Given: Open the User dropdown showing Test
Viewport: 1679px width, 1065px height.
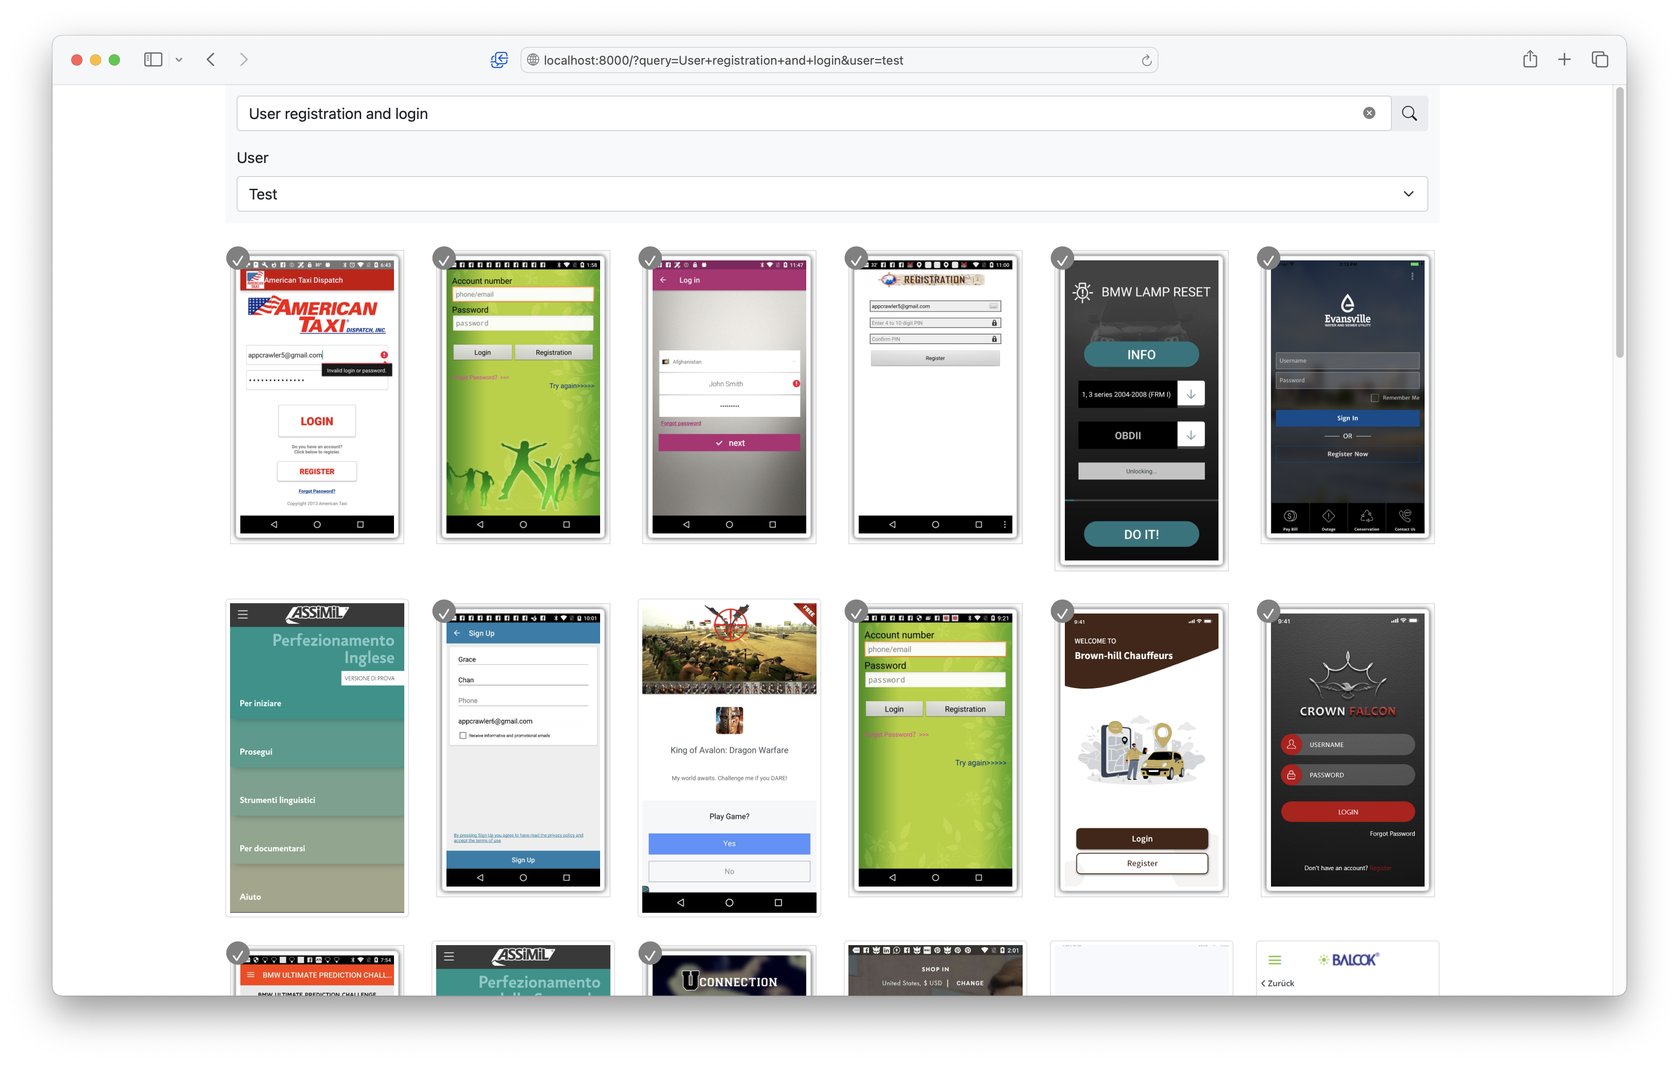Looking at the screenshot, I should (x=831, y=194).
